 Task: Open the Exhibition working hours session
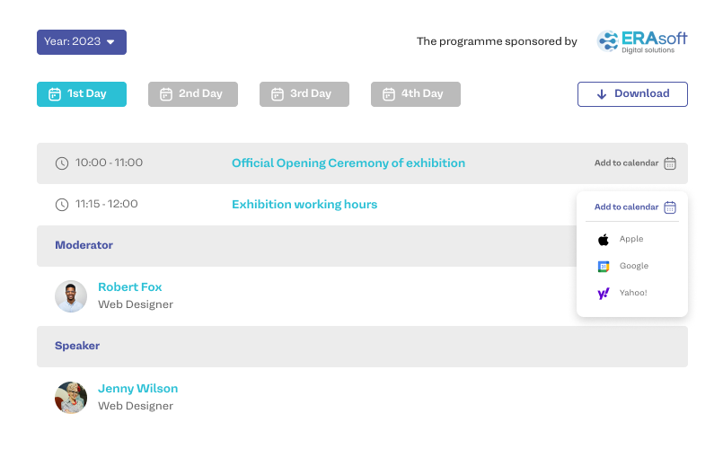[x=304, y=205]
